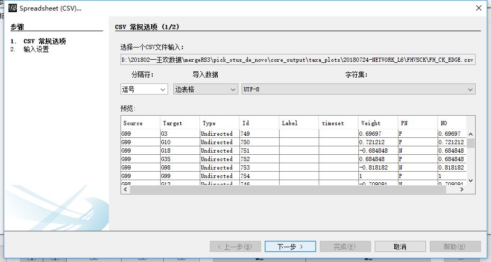The width and height of the screenshot is (491, 262).
Task: Click the 取消 button
Action: (x=400, y=246)
